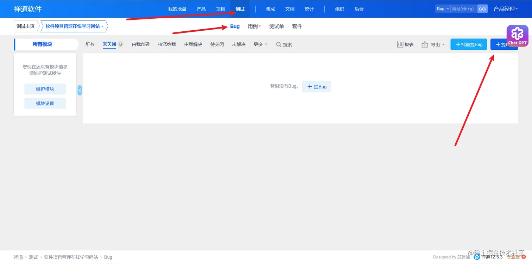Click the 软件项目管理在线学习网站 footer breadcrumb link
The width and height of the screenshot is (532, 264).
click(x=71, y=257)
